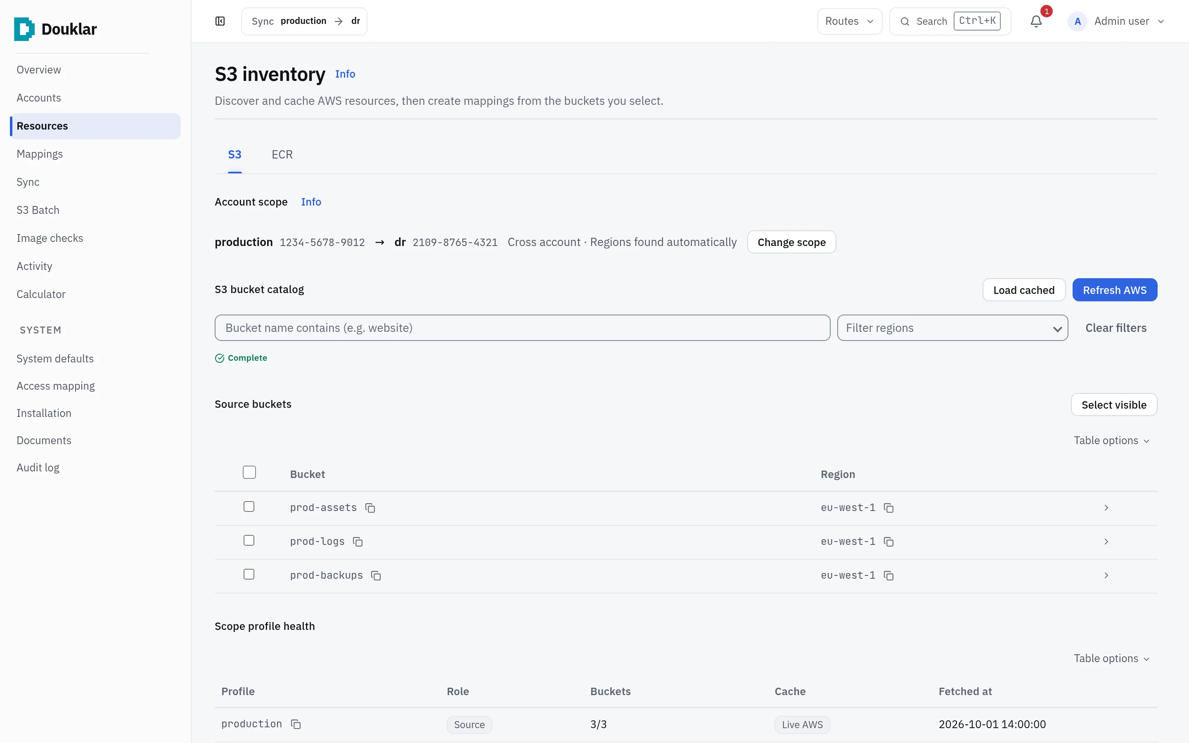Click the Load cached button
The image size is (1189, 743).
[x=1024, y=290]
